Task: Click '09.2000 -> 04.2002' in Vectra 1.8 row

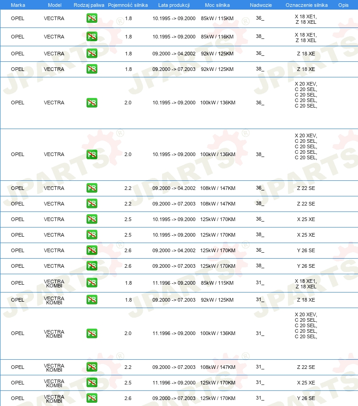Action: coord(174,54)
